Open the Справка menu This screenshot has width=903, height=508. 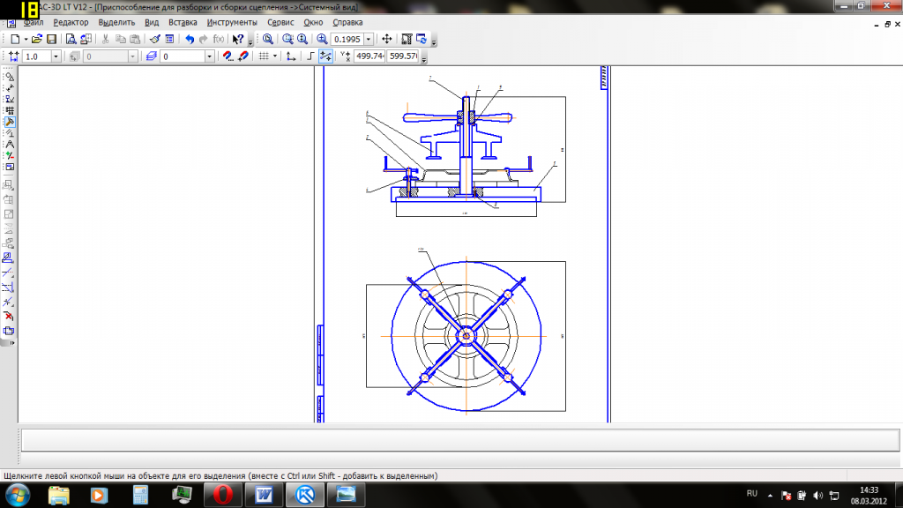347,22
